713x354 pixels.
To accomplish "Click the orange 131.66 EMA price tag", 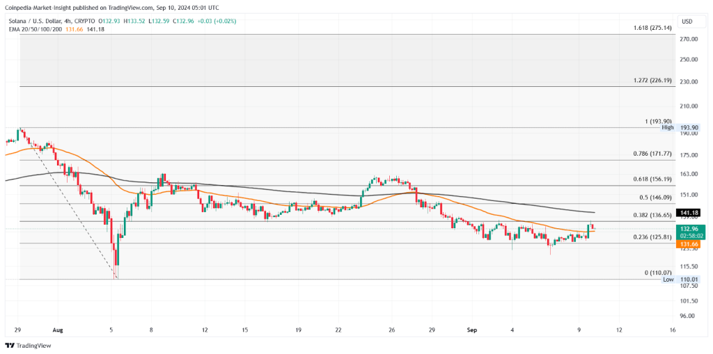I will coord(688,244).
